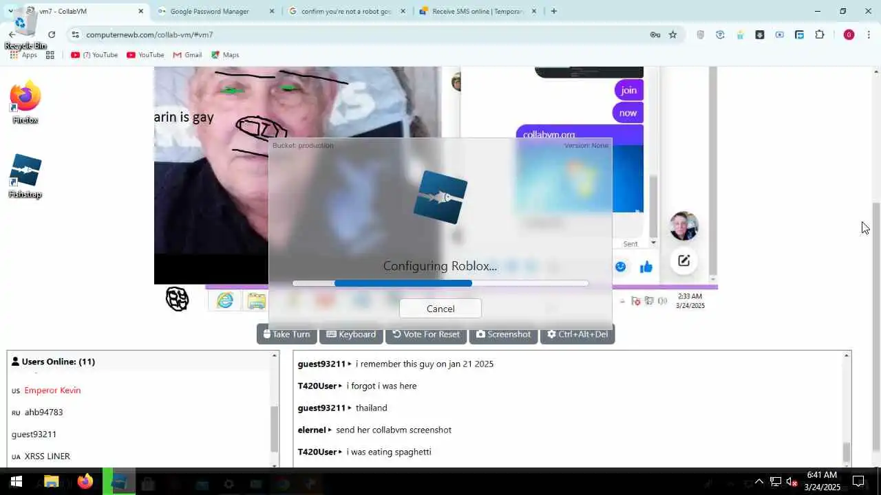Click the Users Online (11) header
Viewport: 881px width, 495px height.
[53, 362]
